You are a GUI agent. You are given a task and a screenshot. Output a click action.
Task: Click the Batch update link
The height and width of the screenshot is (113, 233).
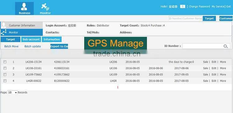33,46
